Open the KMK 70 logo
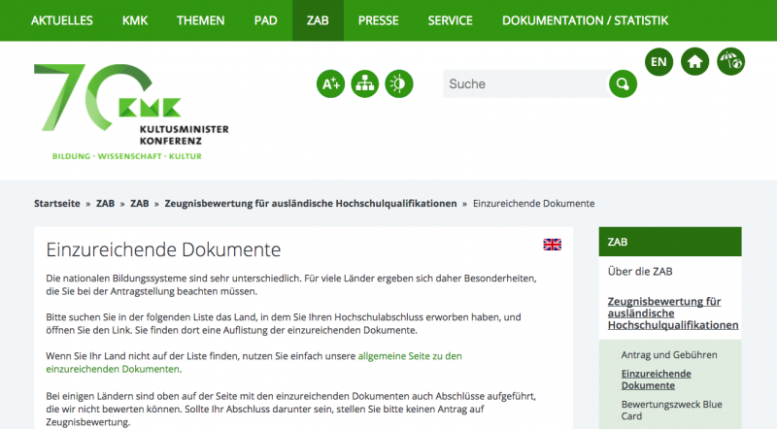Screen dimensions: 777x429 [131, 111]
